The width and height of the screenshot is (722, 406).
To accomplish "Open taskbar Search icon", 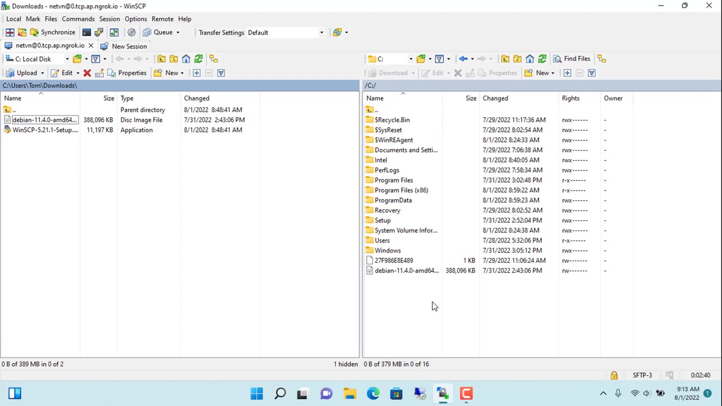I will point(280,394).
